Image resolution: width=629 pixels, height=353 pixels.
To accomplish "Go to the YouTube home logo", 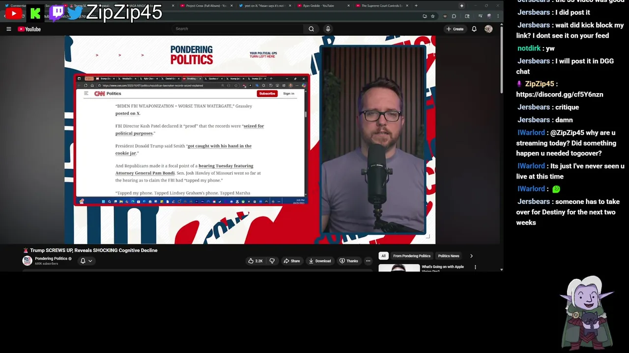I will [x=29, y=29].
